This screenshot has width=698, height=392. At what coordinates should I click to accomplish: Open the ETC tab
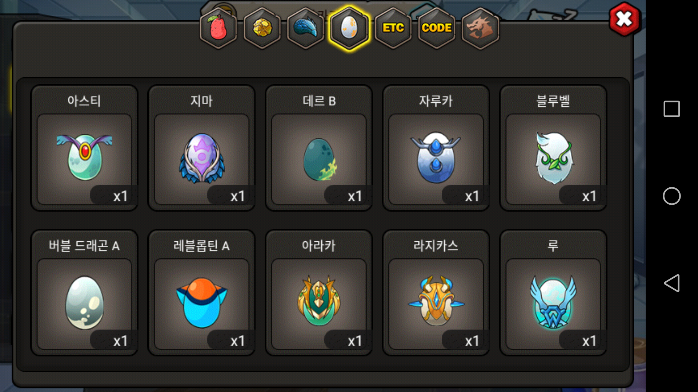point(393,28)
